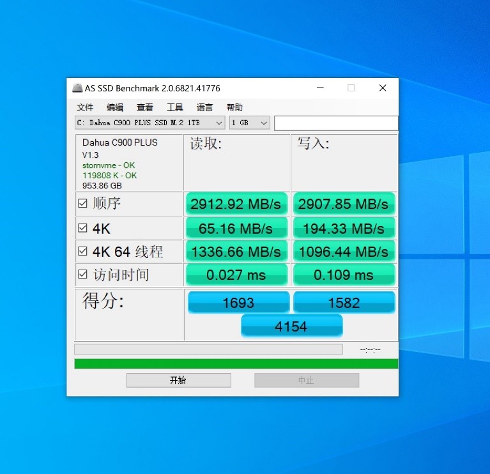Click 4K 64 thread read 1336.66 MB/s

236,252
